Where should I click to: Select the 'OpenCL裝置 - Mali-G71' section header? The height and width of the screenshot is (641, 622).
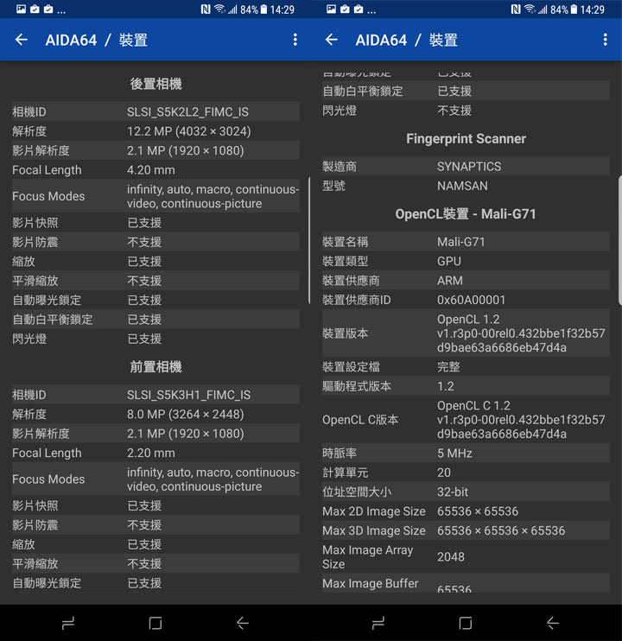click(466, 213)
